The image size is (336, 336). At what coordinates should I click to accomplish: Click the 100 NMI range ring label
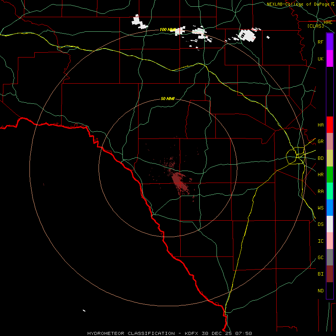[x=168, y=29]
